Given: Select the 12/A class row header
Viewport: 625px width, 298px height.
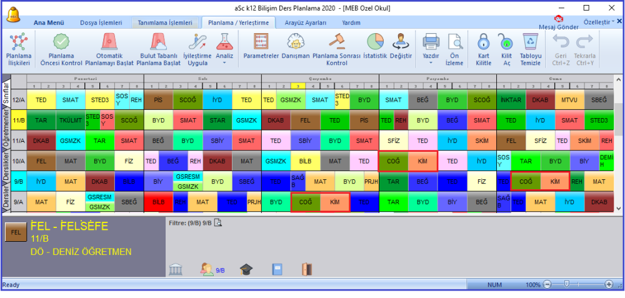Looking at the screenshot, I should pos(19,99).
